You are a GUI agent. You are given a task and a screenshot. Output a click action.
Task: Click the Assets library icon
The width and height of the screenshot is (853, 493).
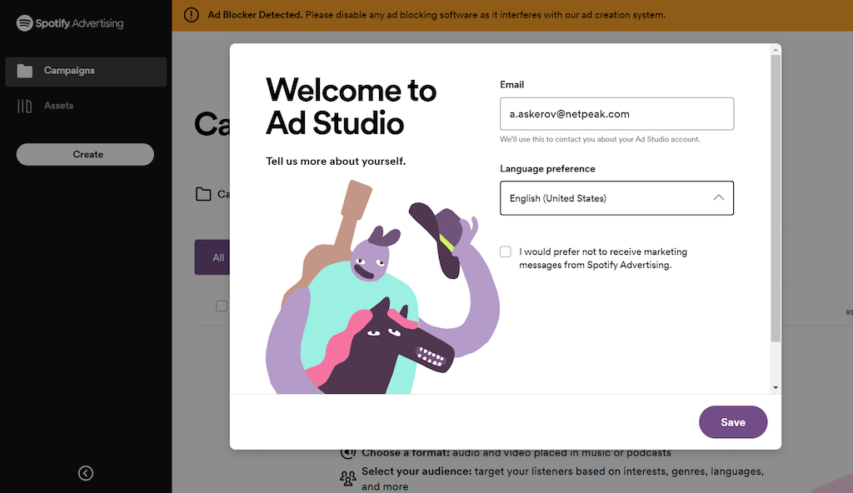pyautogui.click(x=24, y=106)
